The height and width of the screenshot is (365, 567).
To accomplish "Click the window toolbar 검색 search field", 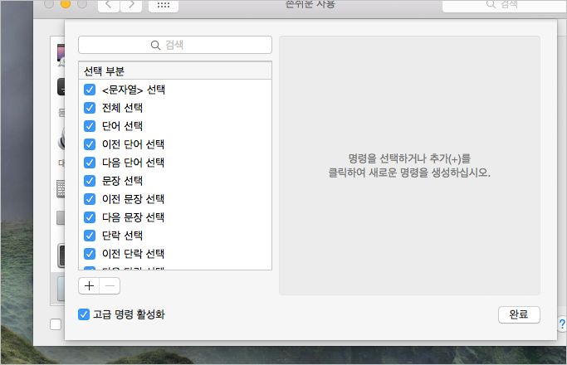I will pyautogui.click(x=505, y=5).
